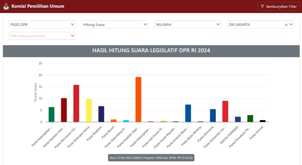Click the Partai Ummat black bar
Viewport: 302px width, 165px height.
click(262, 121)
